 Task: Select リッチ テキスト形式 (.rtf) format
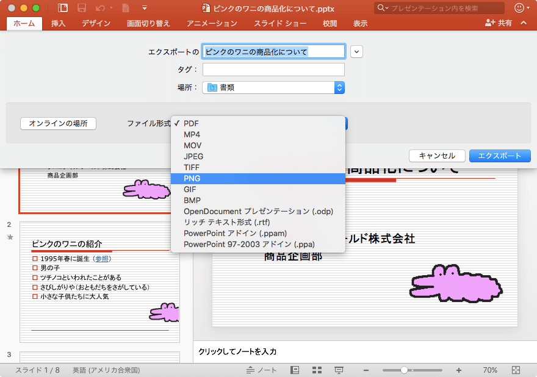[x=258, y=222]
